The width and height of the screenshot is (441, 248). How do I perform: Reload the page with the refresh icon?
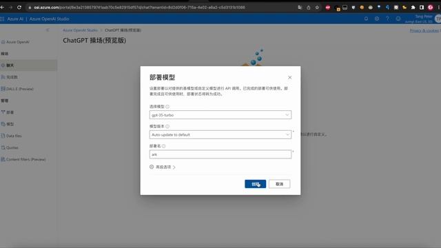(x=19, y=8)
